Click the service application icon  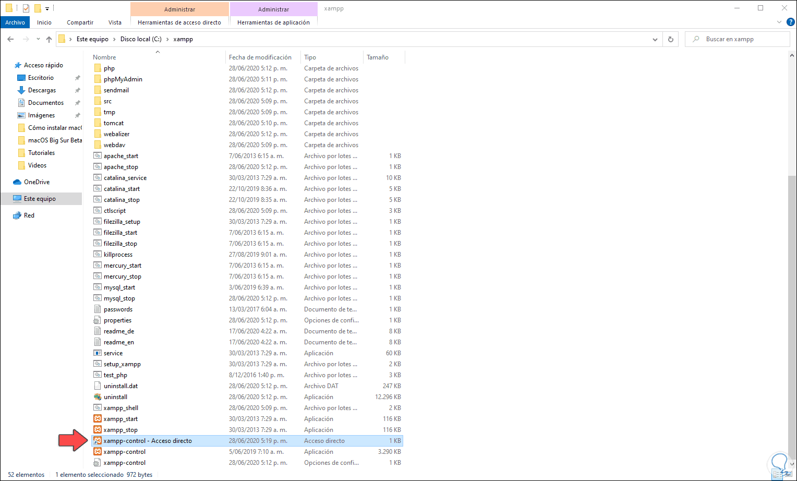pyautogui.click(x=98, y=353)
